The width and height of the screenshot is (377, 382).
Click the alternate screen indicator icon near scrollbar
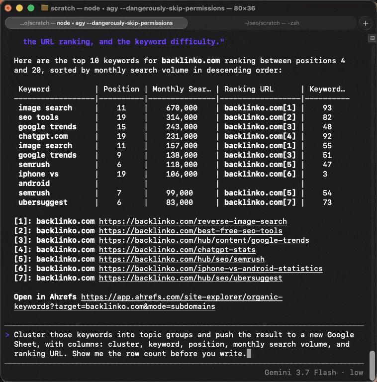372,38
